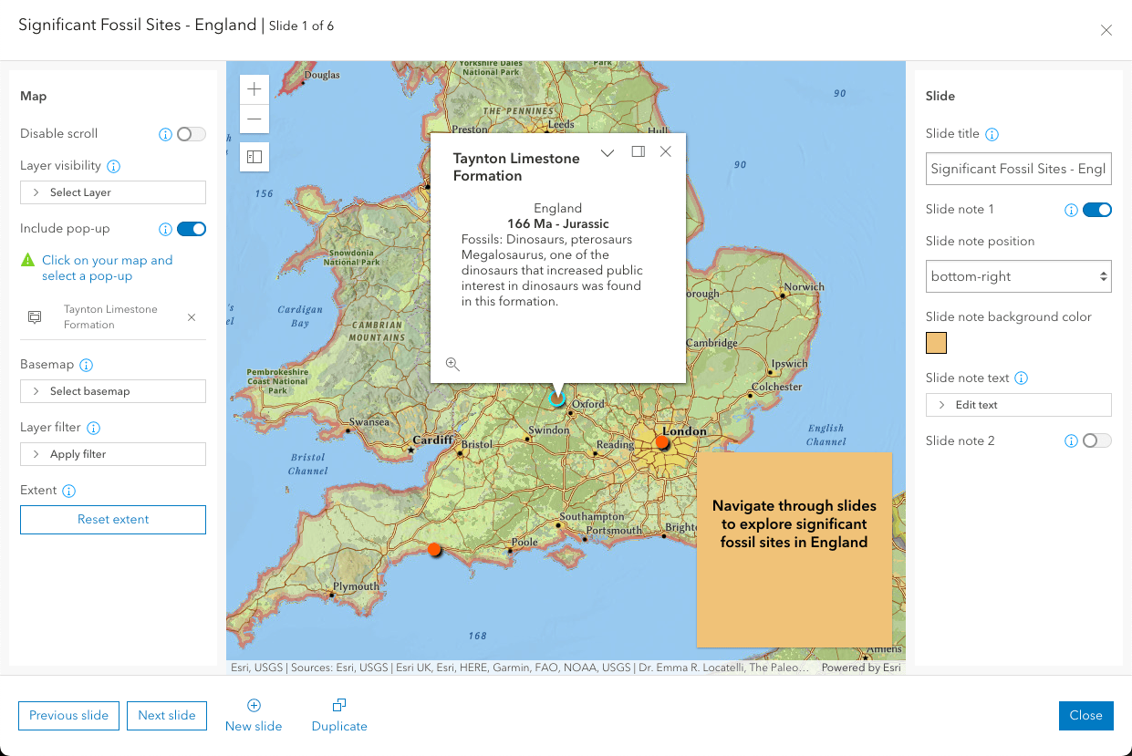Click the Cardiff label on the map

pyautogui.click(x=433, y=440)
